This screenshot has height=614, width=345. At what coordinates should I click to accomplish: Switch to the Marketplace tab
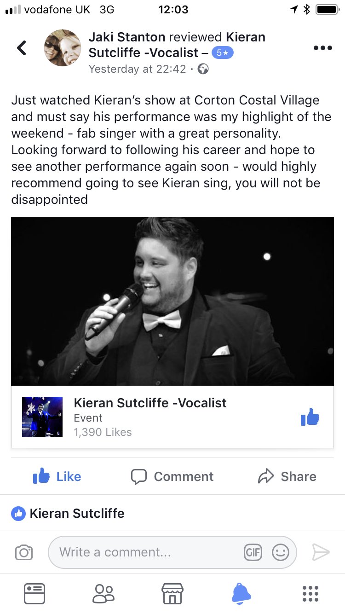click(x=172, y=593)
